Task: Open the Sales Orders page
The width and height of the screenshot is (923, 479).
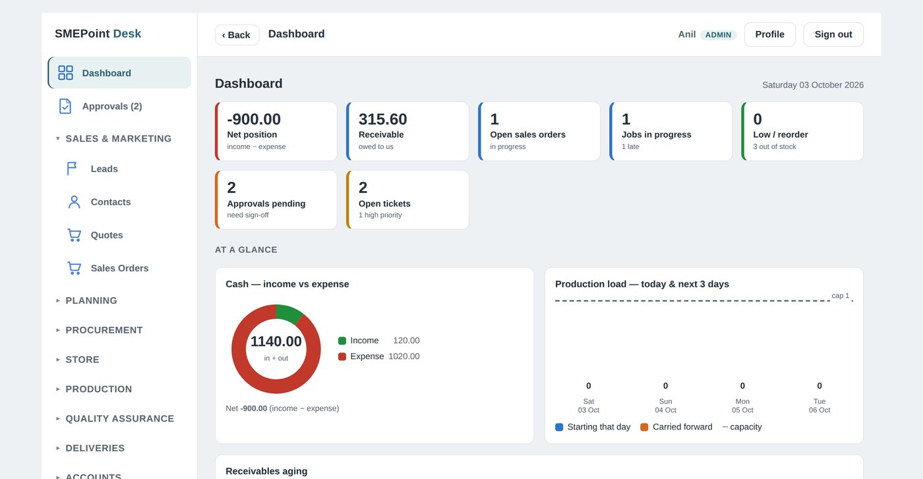Action: (119, 268)
